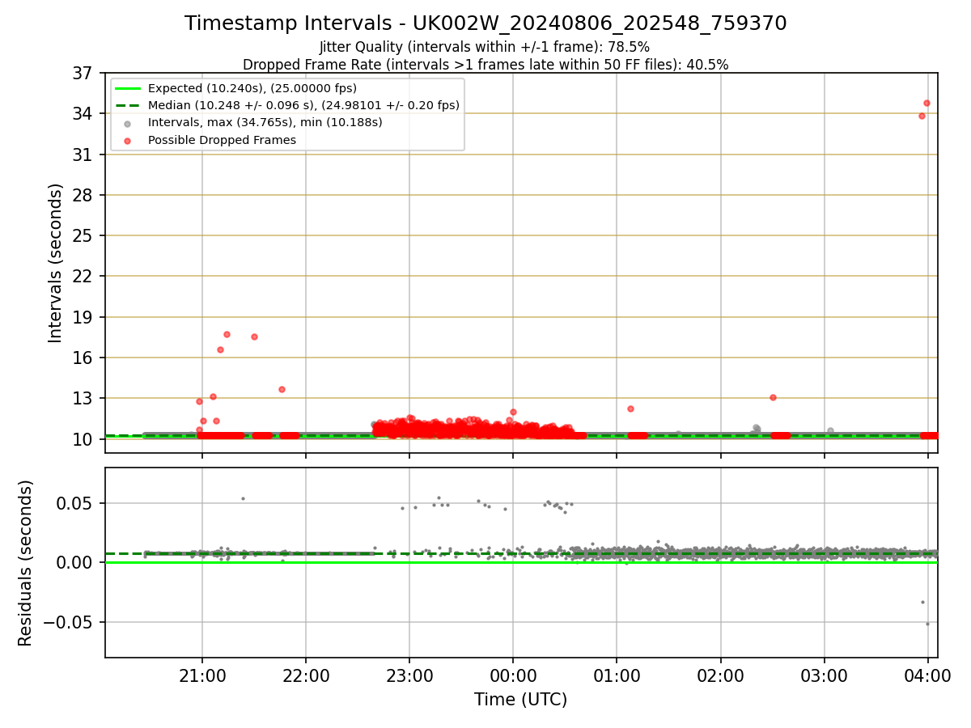Click the '21:00' x-axis tick label
This screenshot has height=728, width=971.
(x=202, y=675)
